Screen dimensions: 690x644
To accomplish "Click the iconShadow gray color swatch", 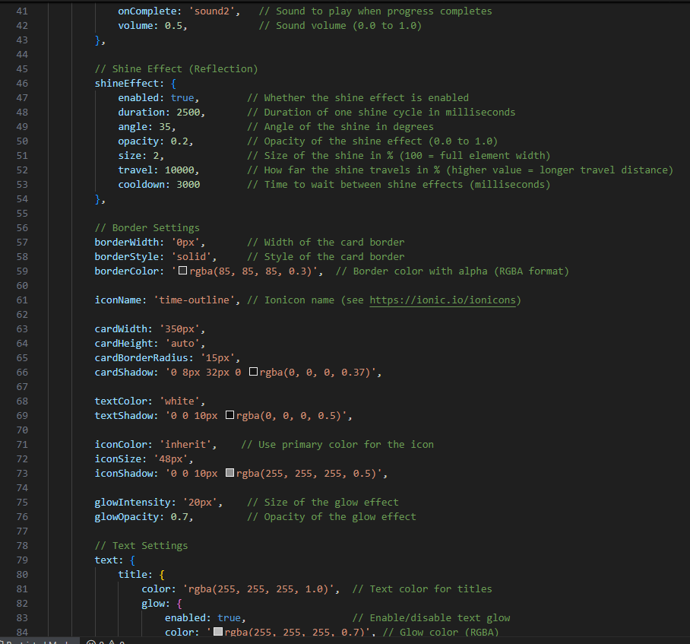I will pyautogui.click(x=230, y=474).
